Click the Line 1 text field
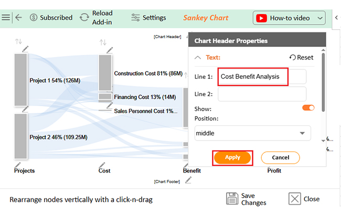Image resolution: width=341 pixels, height=219 pixels. (262, 77)
